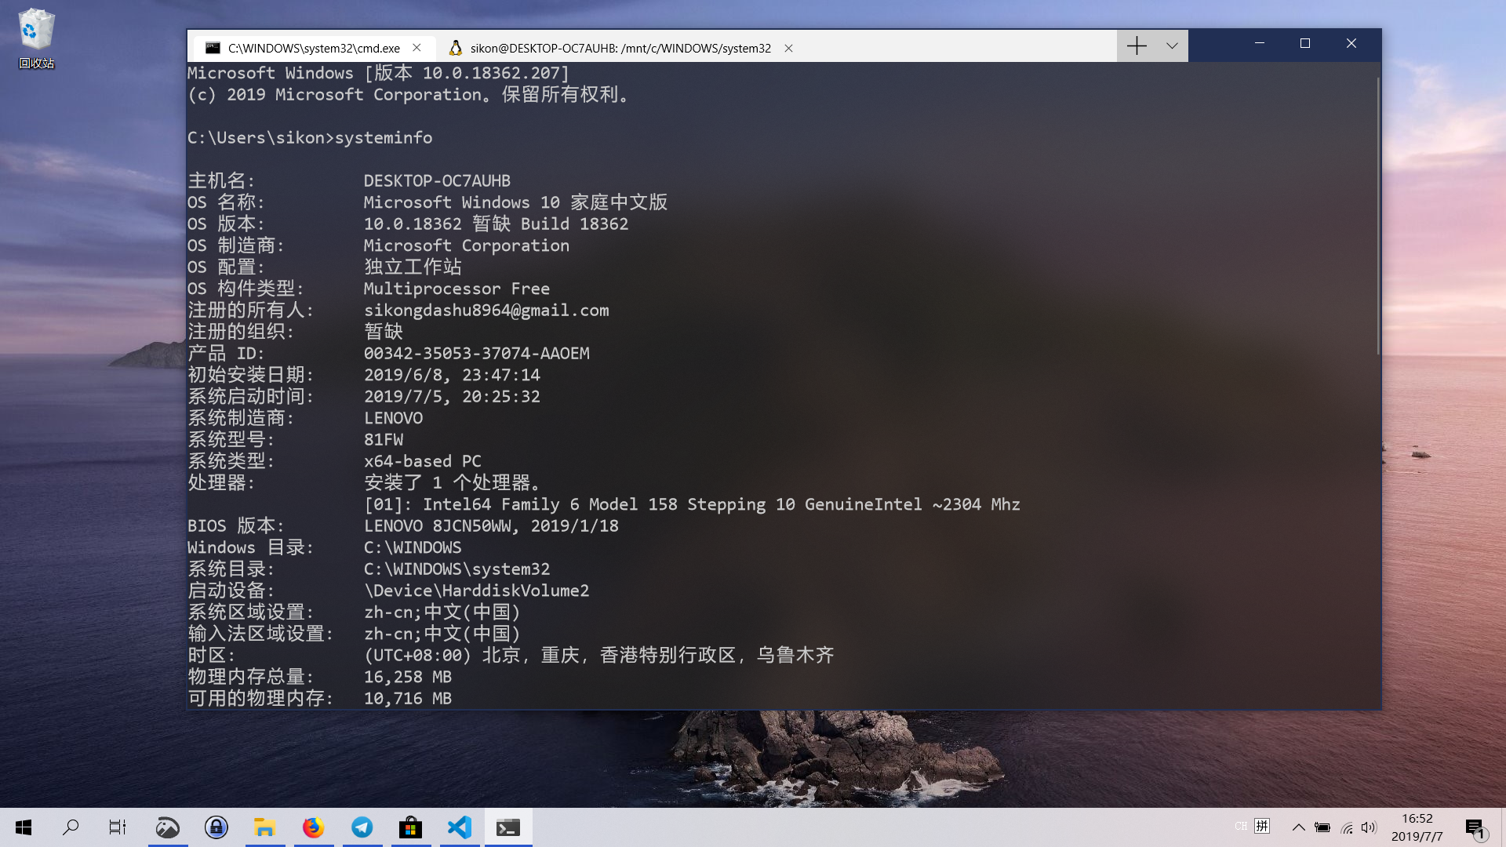Open Microsoft Store from taskbar
This screenshot has height=847, width=1506.
pos(410,827)
